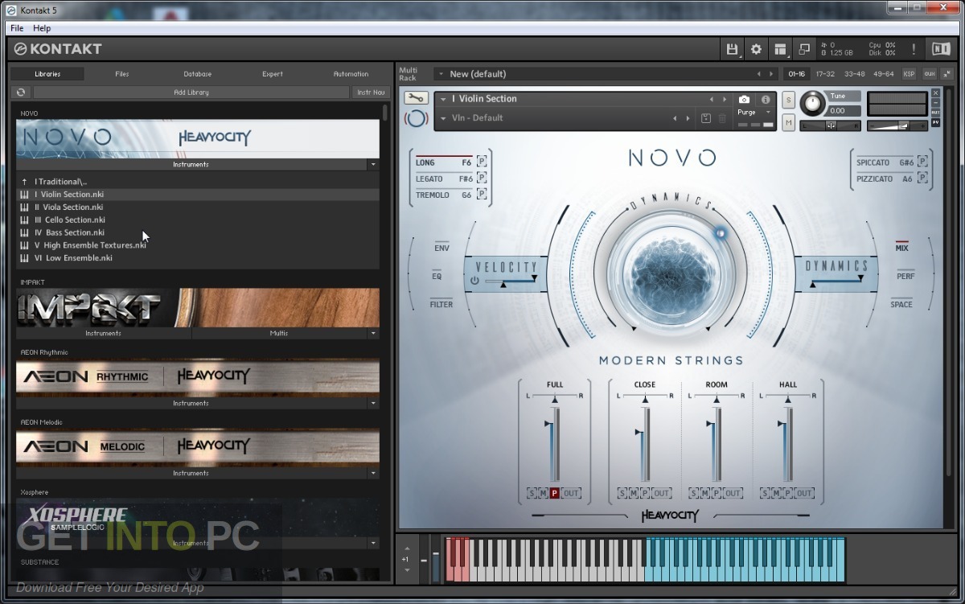Click the wrench edit-instrument icon
This screenshot has height=604, width=965.
point(416,98)
